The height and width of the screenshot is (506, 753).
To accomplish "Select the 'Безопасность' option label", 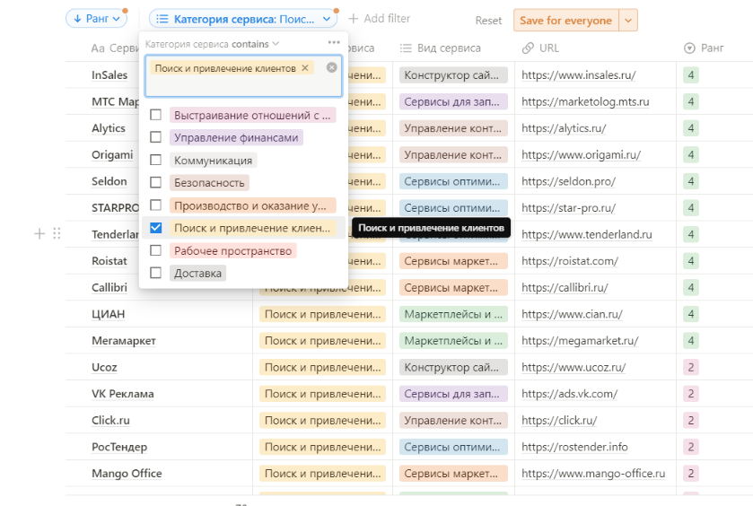I will pyautogui.click(x=209, y=183).
